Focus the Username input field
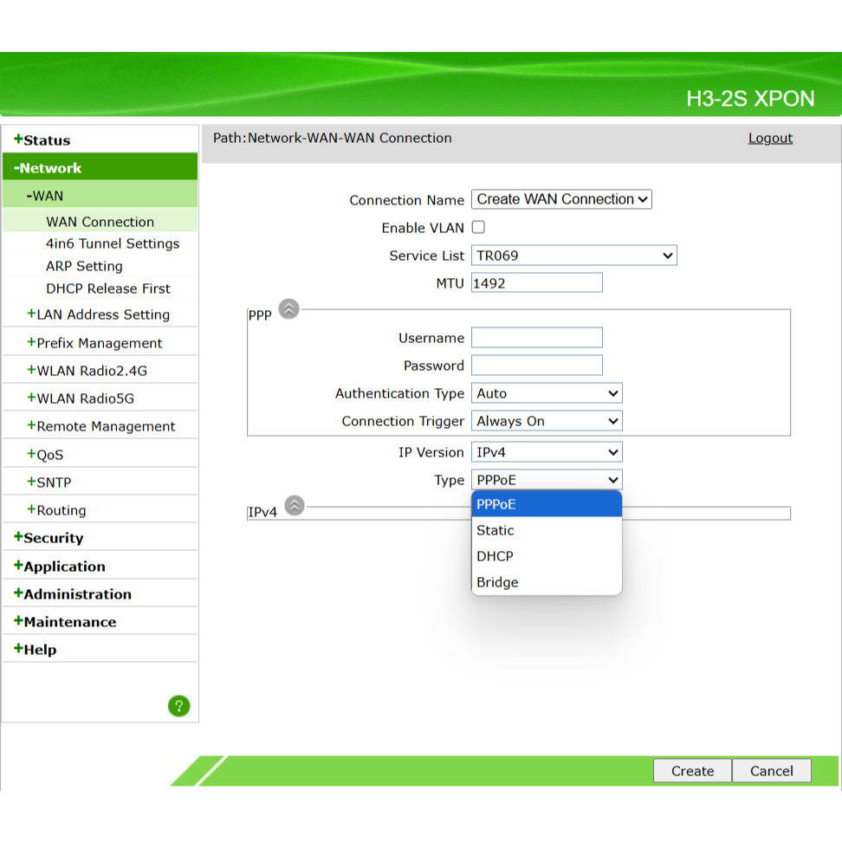Image resolution: width=842 pixels, height=842 pixels. click(x=536, y=338)
